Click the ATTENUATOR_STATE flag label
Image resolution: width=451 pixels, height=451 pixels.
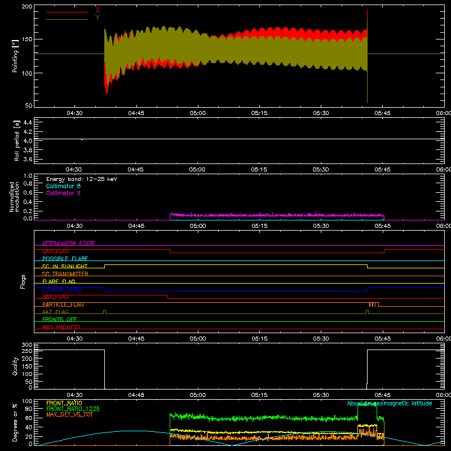(x=68, y=244)
